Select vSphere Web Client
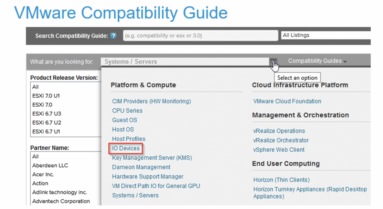Viewport: 383px width, 209px height. click(x=279, y=150)
